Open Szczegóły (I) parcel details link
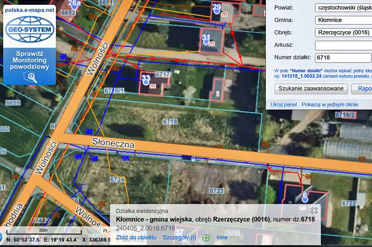372x247 pixels. [179, 238]
